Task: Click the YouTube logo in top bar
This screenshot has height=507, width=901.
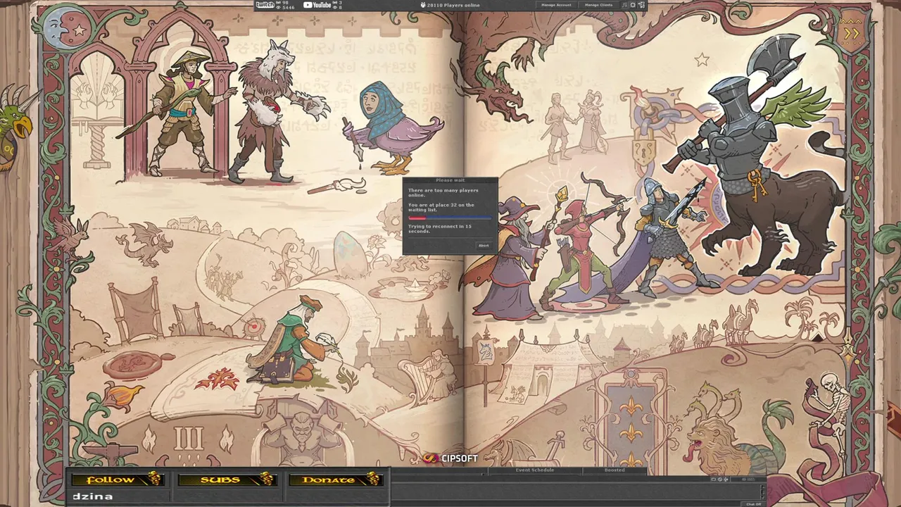Action: 317,5
